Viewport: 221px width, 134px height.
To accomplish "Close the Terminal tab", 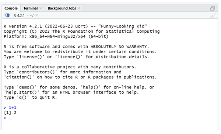I will click(41, 8).
